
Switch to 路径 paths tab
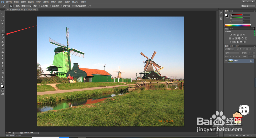pyautogui.click(x=237, y=46)
